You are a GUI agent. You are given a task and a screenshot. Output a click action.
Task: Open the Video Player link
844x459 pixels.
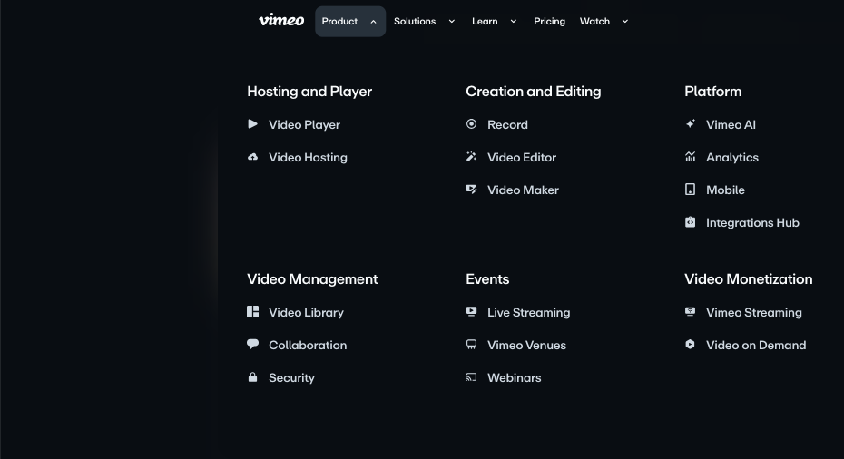tap(304, 124)
